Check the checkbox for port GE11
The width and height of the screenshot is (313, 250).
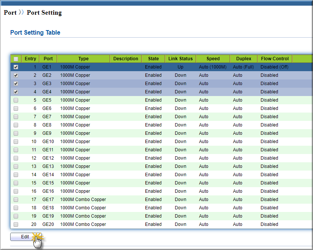click(16, 150)
